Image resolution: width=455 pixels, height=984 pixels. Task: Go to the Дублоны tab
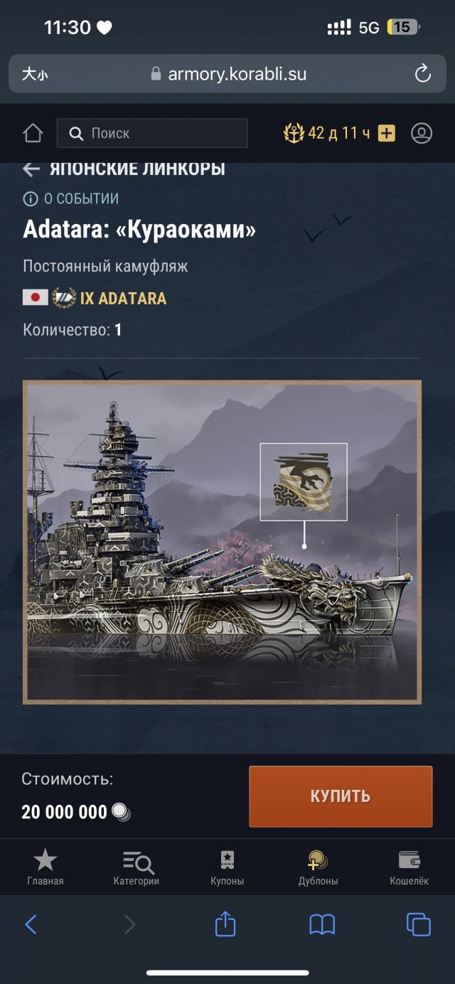[318, 867]
